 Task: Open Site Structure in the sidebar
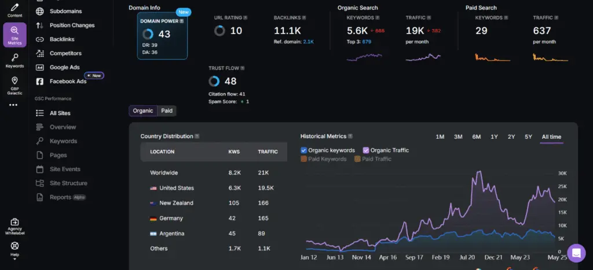(68, 183)
